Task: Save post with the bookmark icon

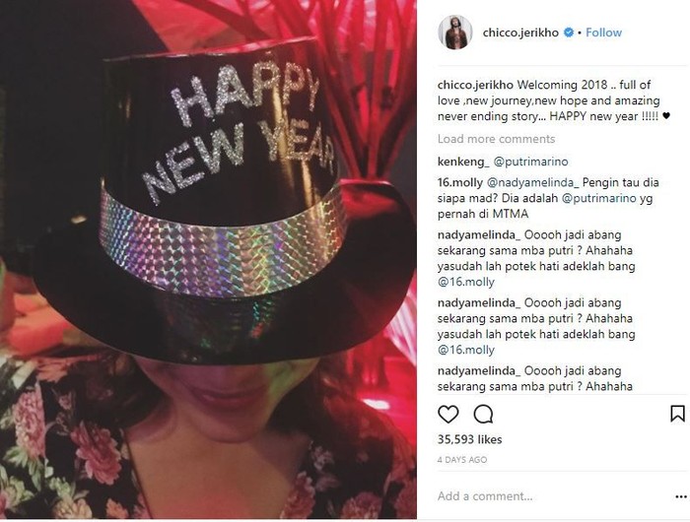Action: [x=677, y=414]
